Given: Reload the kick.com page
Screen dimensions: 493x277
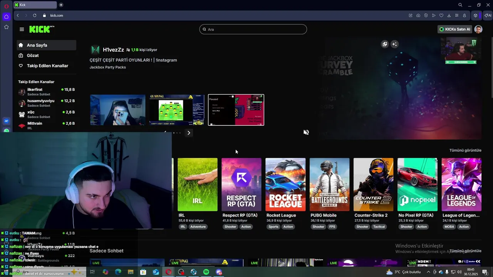Looking at the screenshot, I should [x=35, y=15].
